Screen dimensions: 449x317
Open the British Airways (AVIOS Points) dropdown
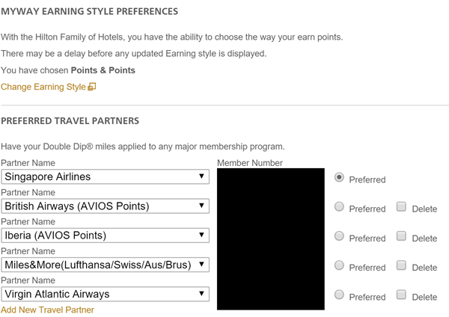105,206
